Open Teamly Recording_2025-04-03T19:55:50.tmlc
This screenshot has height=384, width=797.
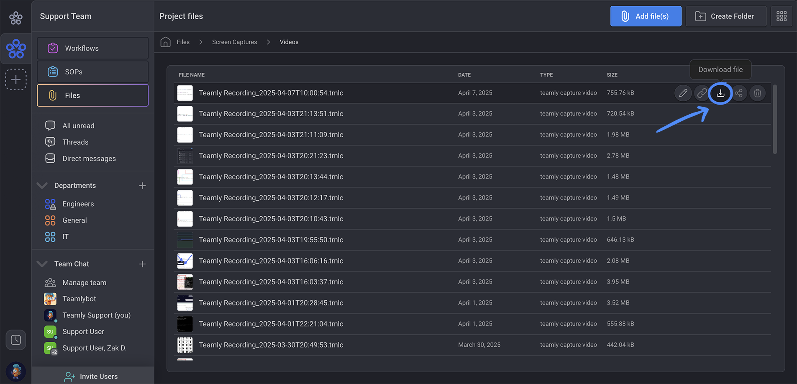click(271, 240)
